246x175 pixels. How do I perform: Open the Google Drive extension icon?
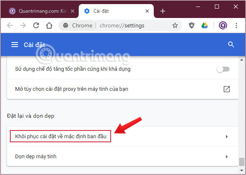point(205,25)
